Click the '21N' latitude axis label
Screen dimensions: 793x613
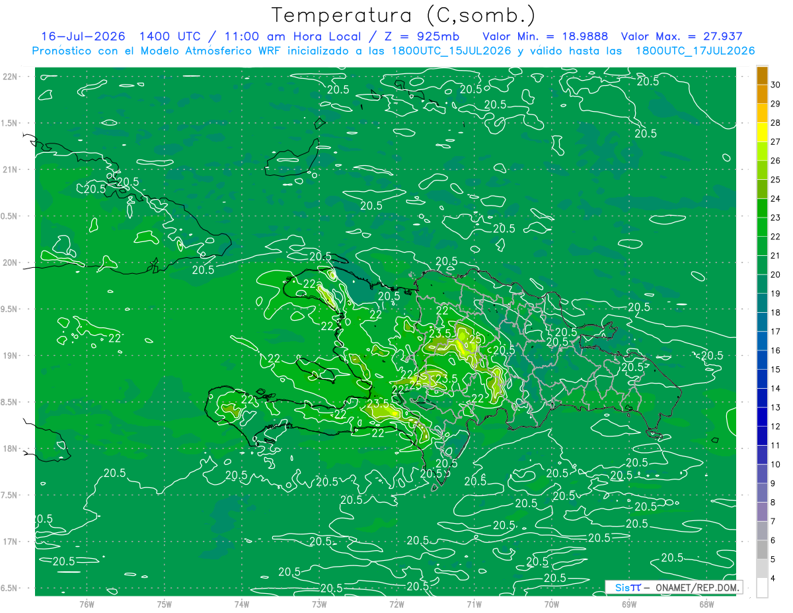[x=11, y=170]
